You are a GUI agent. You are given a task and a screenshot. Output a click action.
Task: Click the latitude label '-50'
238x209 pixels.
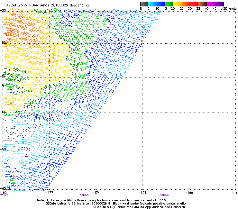click(3, 11)
